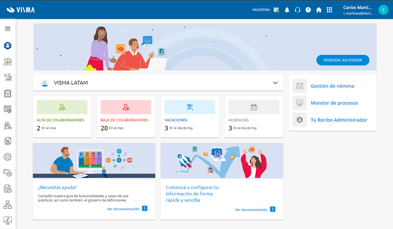Click the ARGENTINA country label
393x229 pixels.
(261, 10)
